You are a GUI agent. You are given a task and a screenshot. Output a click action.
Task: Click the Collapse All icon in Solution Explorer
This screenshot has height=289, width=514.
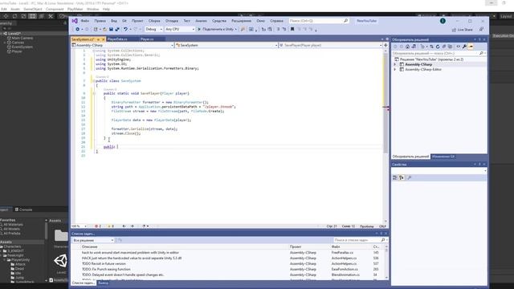point(444,47)
